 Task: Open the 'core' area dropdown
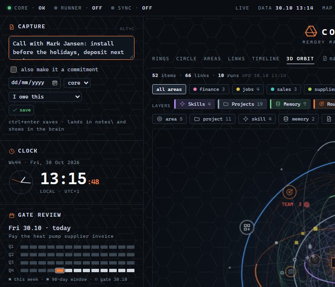click(77, 83)
